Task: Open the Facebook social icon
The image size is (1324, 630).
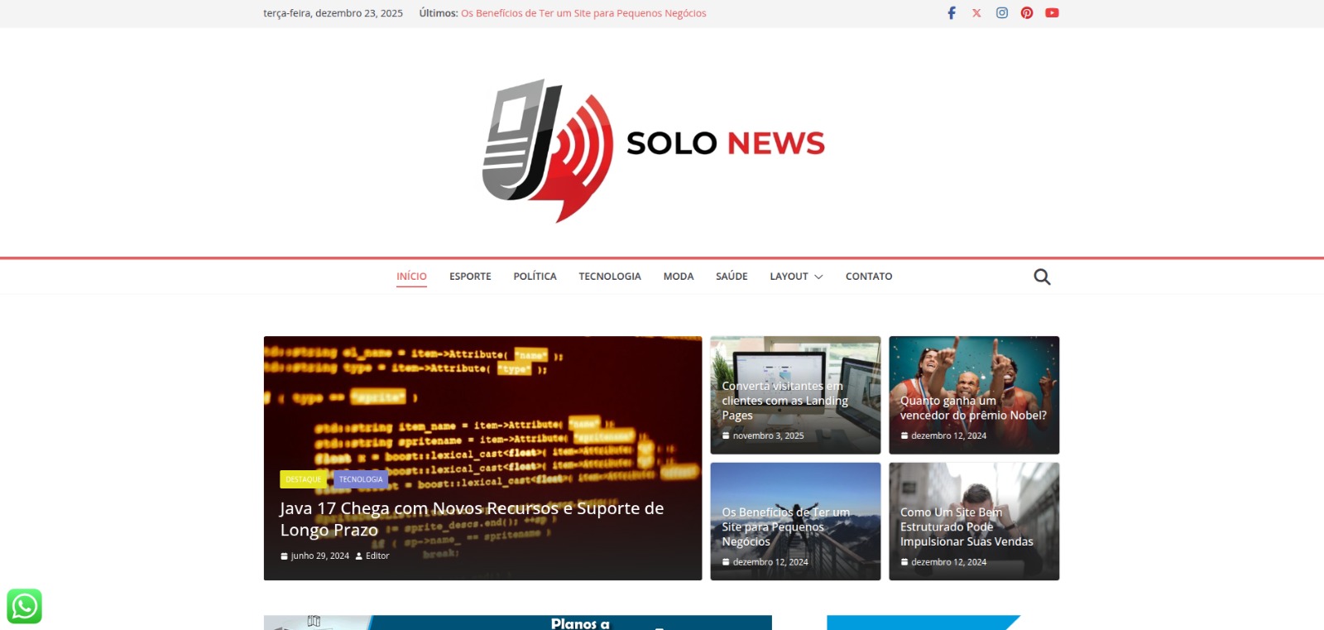Action: point(952,13)
